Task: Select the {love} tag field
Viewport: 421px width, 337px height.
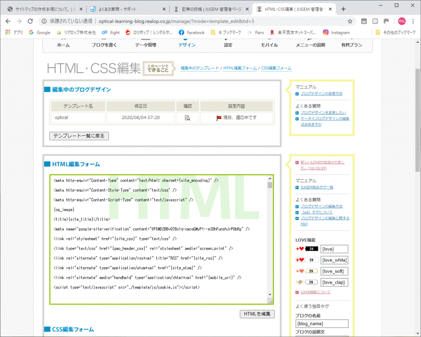Action: tap(334, 249)
